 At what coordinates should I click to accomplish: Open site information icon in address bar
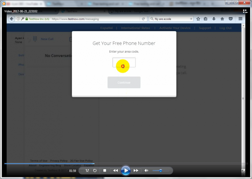tap(18, 19)
